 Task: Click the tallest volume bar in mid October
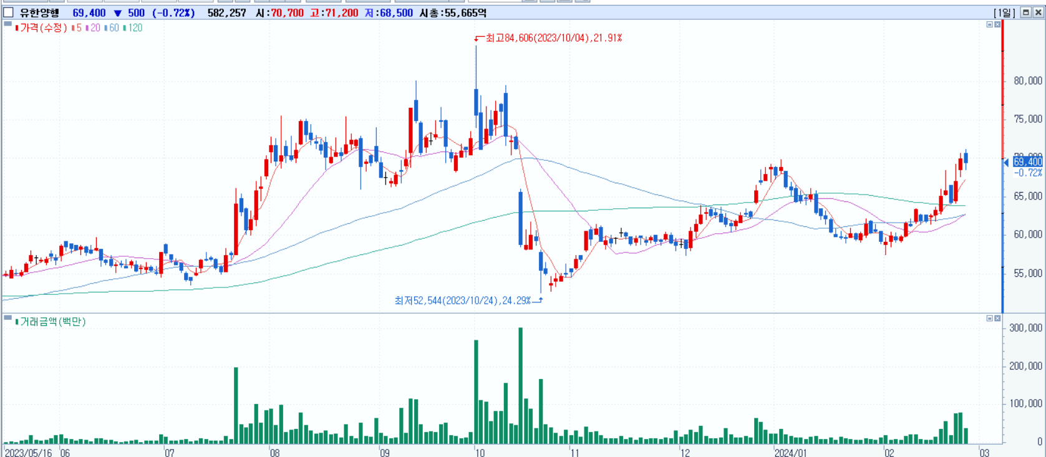(521, 385)
